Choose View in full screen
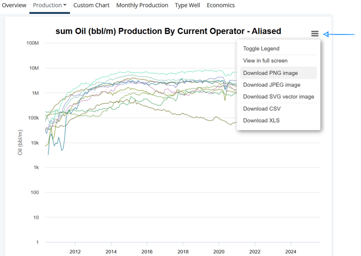 click(265, 61)
